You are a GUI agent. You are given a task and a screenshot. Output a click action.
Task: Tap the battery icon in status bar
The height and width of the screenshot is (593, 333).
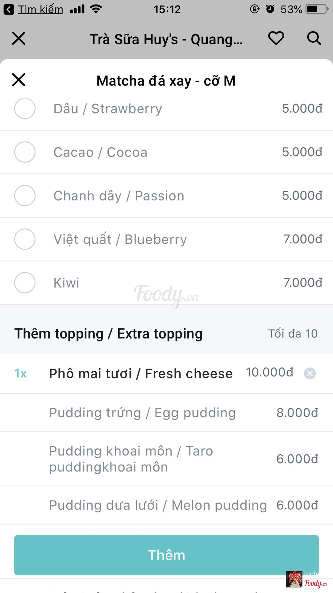click(317, 9)
